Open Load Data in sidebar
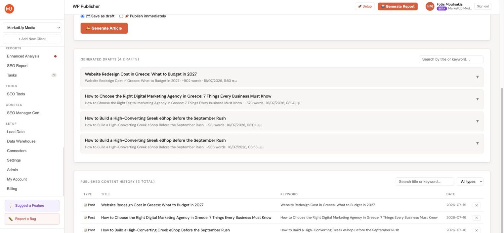 point(16,132)
